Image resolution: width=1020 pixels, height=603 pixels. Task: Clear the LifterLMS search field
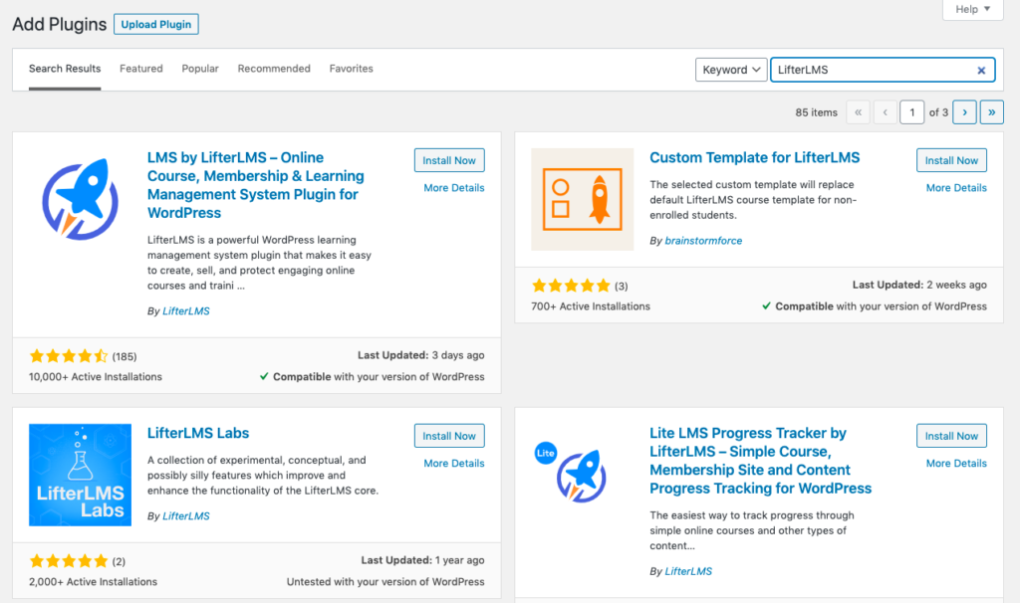[981, 71]
